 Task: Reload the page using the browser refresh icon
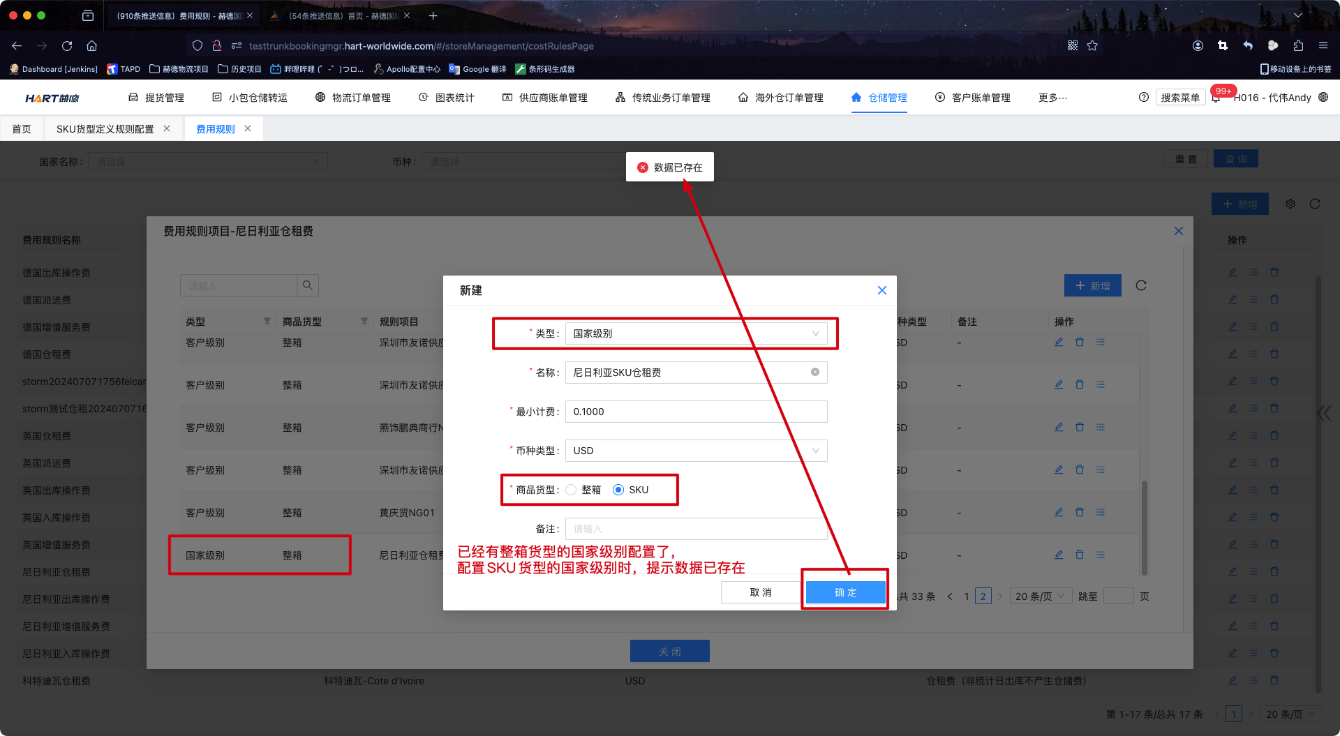point(67,46)
